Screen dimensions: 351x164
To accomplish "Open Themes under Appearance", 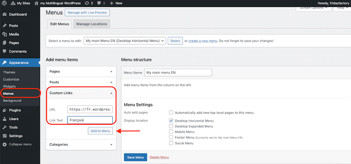I will (x=9, y=72).
